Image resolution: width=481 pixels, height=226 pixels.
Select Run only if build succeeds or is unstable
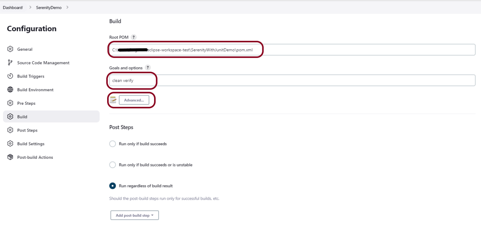click(x=113, y=165)
